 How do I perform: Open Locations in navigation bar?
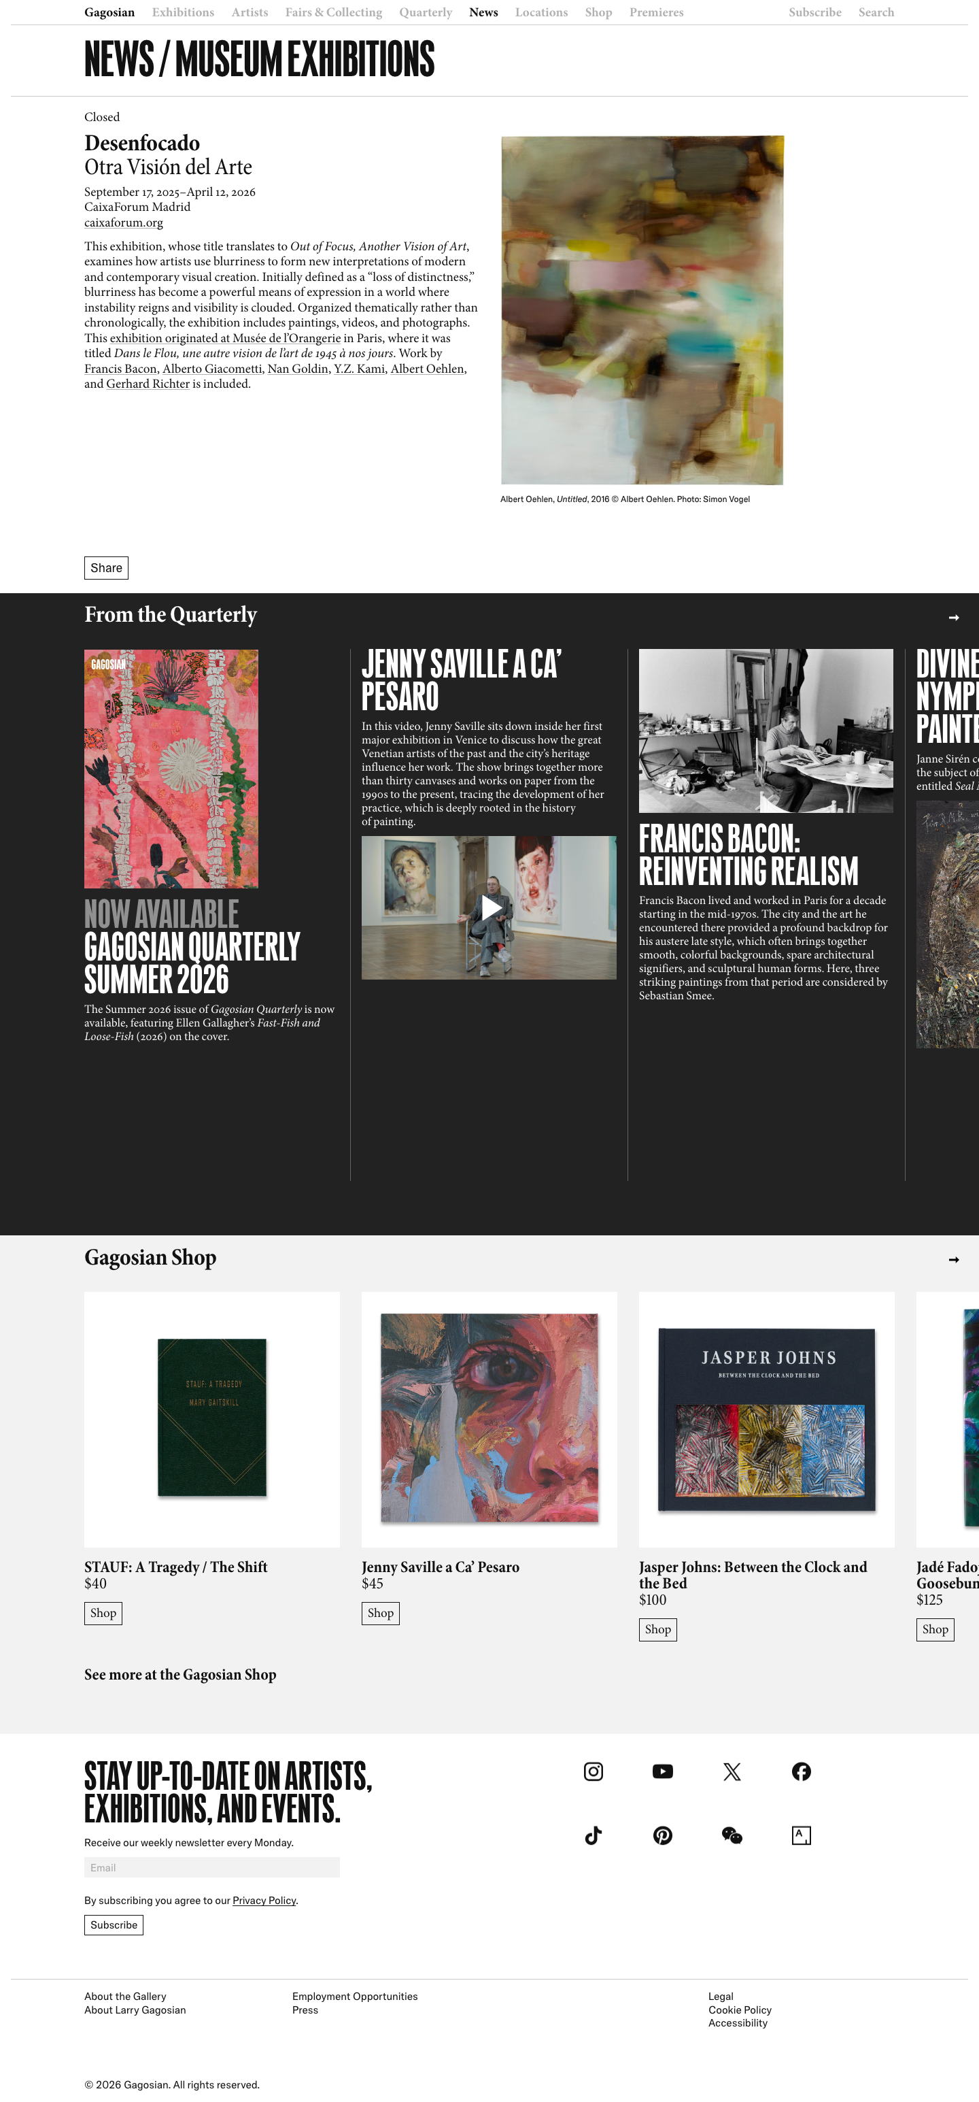point(542,12)
